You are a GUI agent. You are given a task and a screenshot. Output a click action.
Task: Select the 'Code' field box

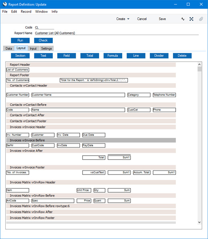point(18,110)
